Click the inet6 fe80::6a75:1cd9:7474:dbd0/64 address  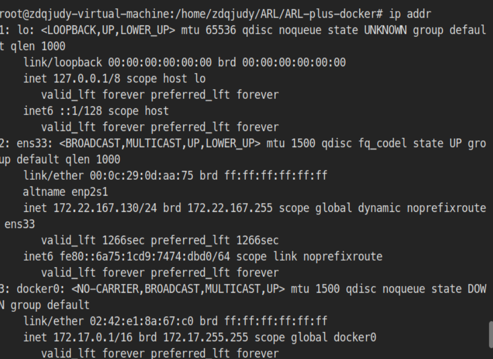(x=145, y=256)
